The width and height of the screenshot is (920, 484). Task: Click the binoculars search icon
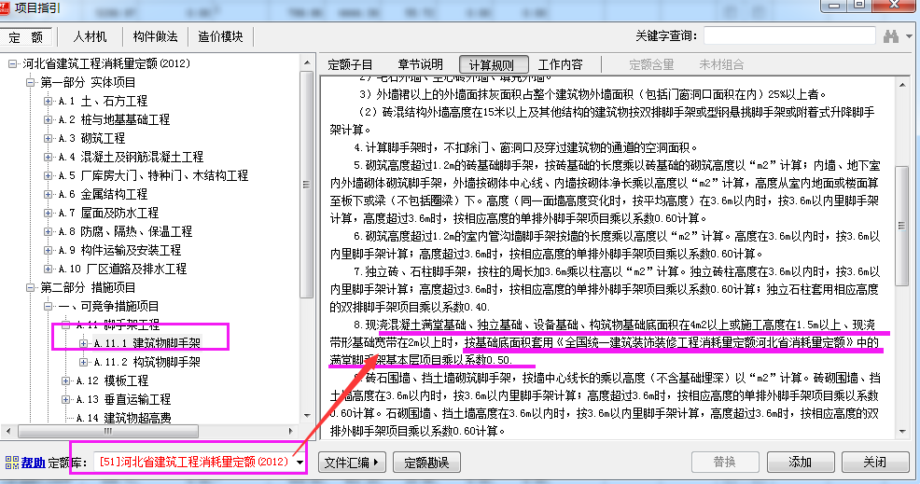tap(891, 36)
